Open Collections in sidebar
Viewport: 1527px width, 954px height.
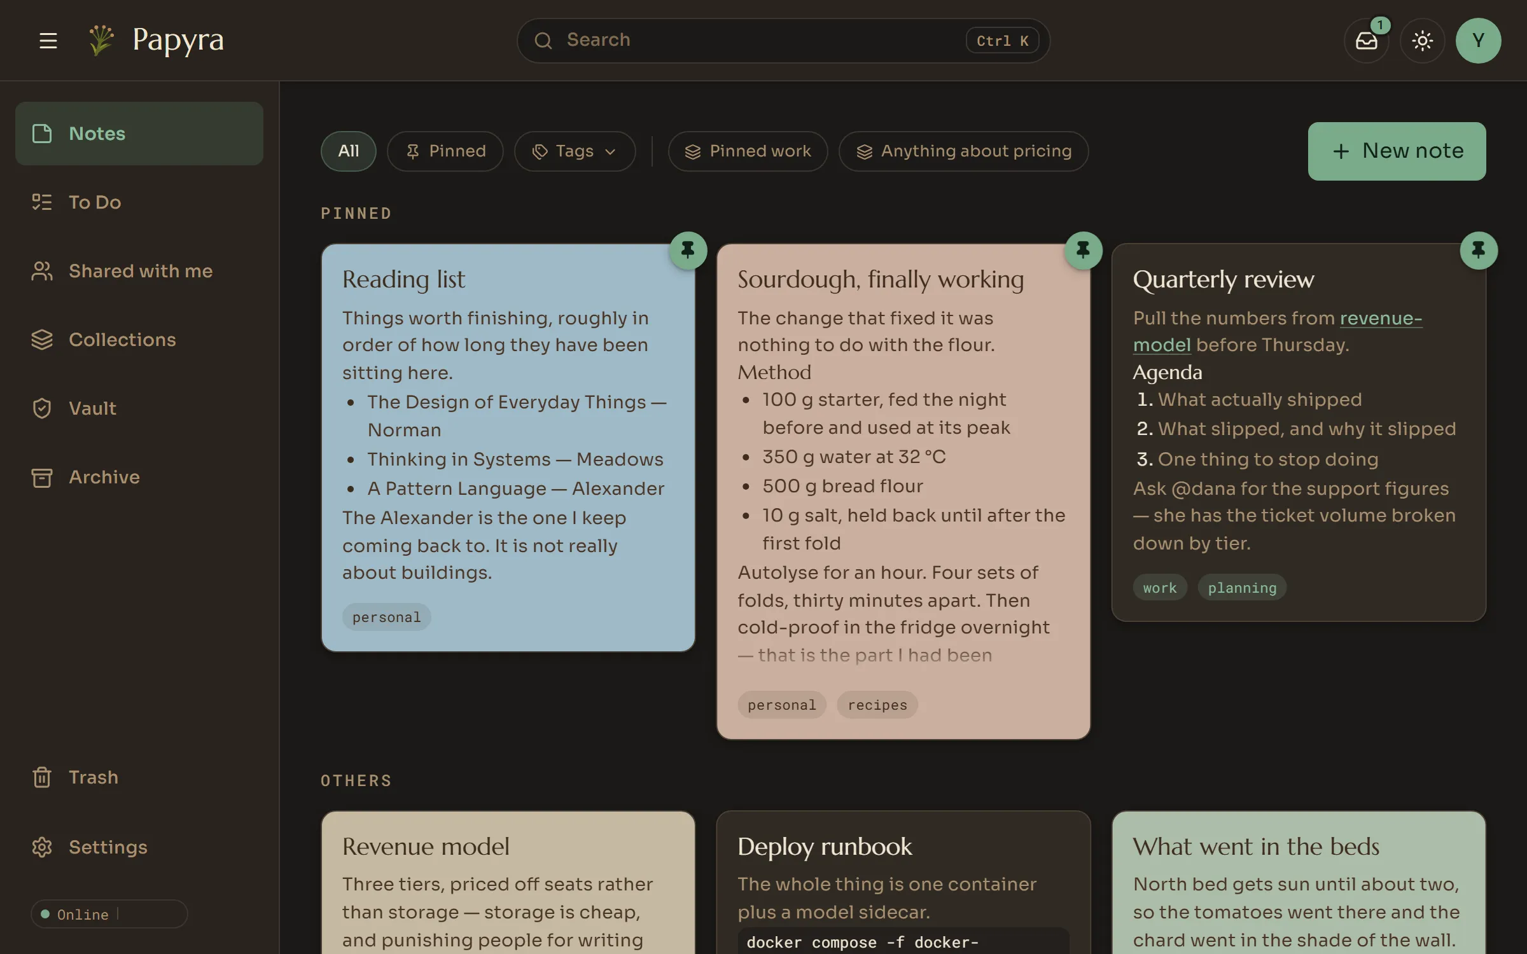(x=139, y=340)
